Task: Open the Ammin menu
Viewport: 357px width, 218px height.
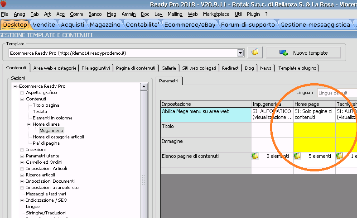Action: point(129,14)
